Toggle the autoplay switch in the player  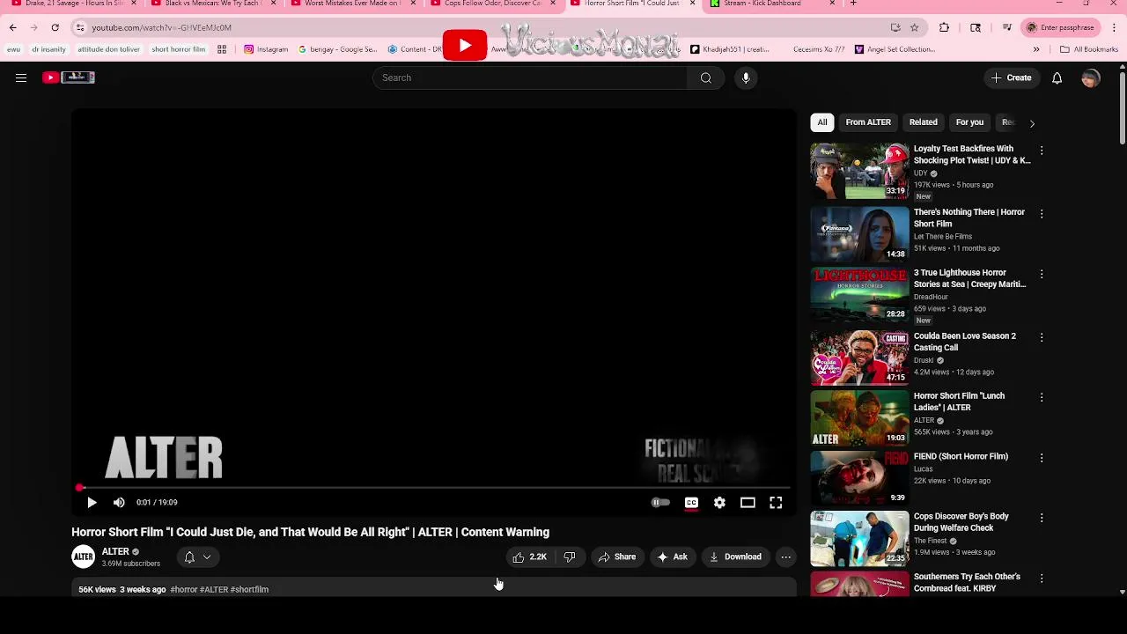(660, 502)
